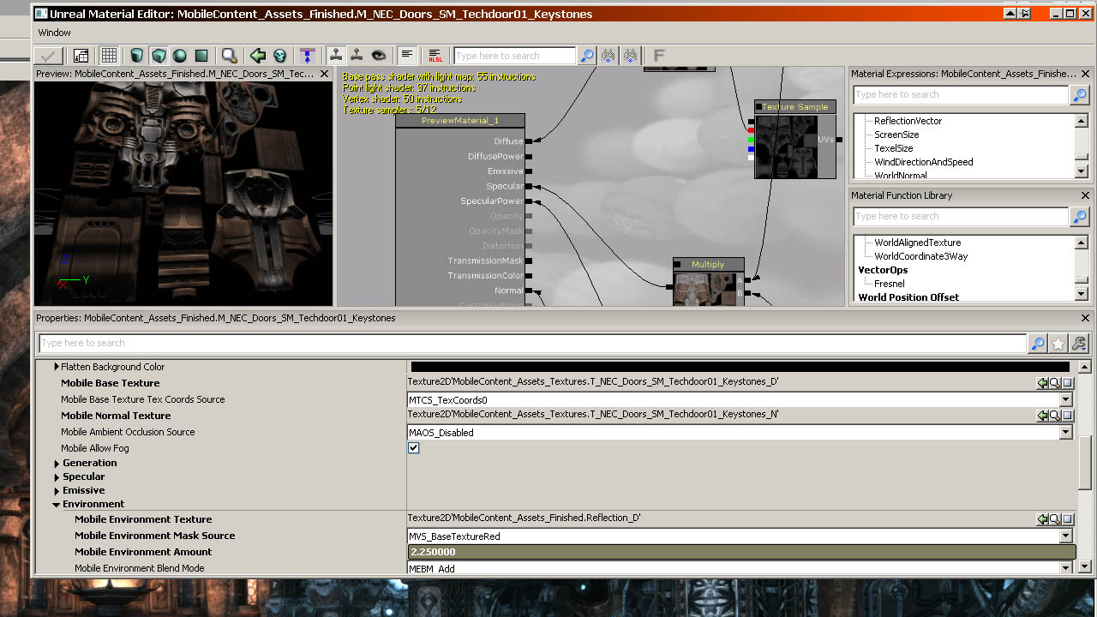1097x617 pixels.
Task: Use selected asset for Mobile Base Texture
Action: [1043, 383]
